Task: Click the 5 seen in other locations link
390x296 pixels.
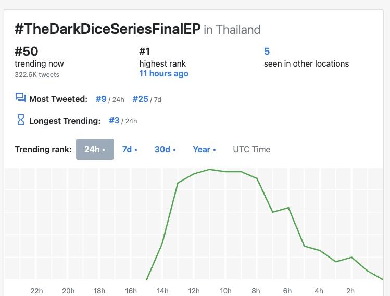Action: pyautogui.click(x=267, y=52)
